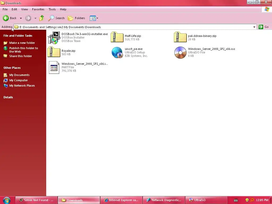Viewport: 272px width, 204px height.
Task: Open the Edit menu
Action: pyautogui.click(x=14, y=9)
